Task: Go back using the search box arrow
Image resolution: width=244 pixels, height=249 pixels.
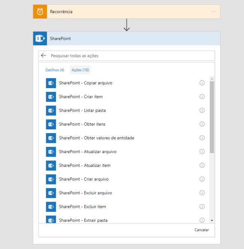Action: point(44,55)
